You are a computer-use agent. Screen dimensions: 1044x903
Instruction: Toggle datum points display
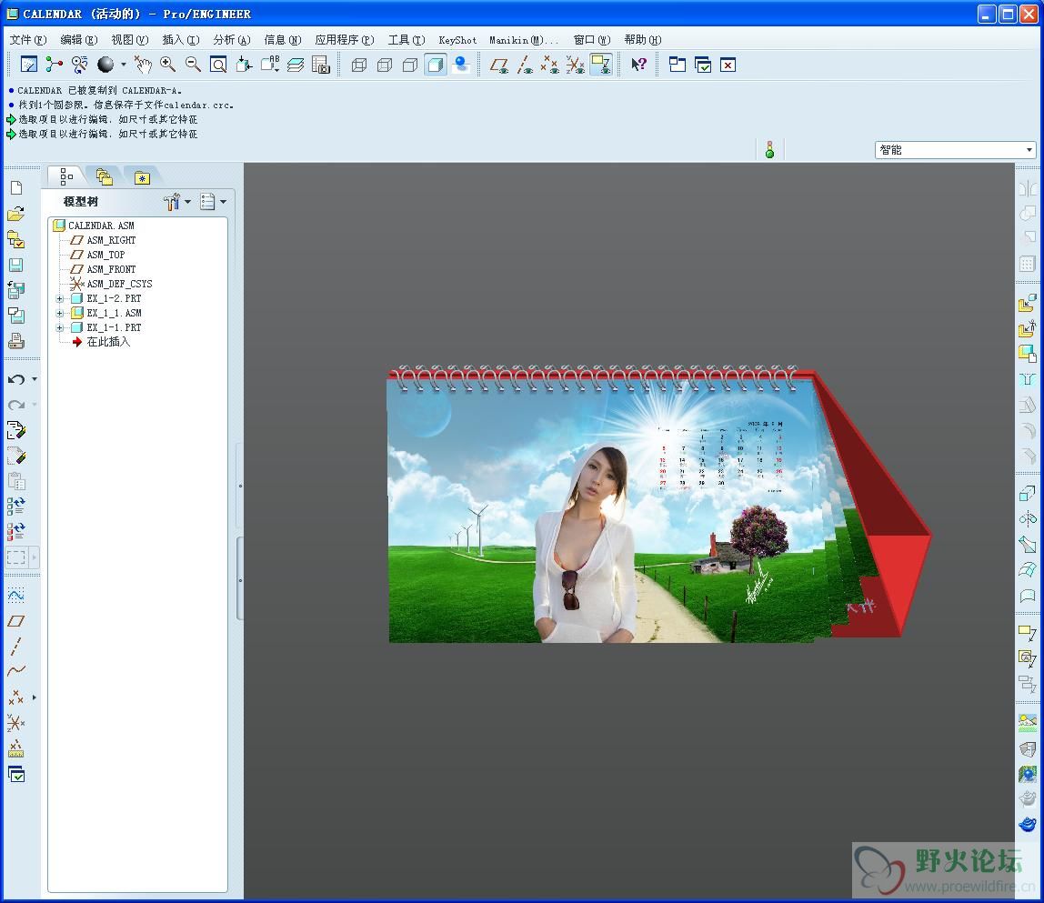tap(550, 65)
